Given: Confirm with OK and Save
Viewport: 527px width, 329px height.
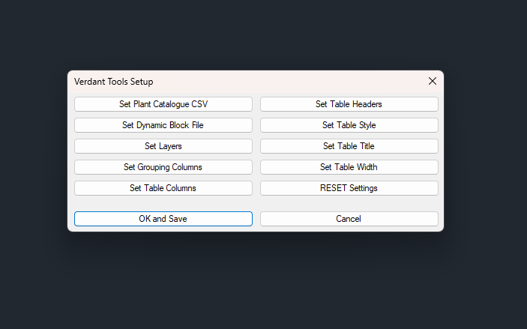Looking at the screenshot, I should click(163, 219).
